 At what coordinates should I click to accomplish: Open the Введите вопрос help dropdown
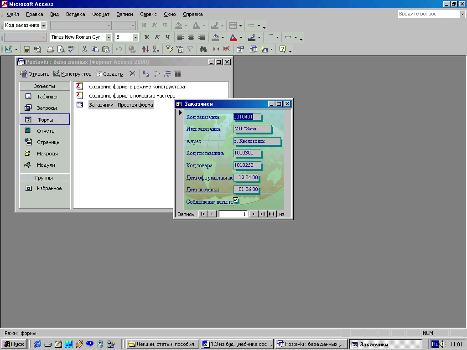click(x=462, y=14)
